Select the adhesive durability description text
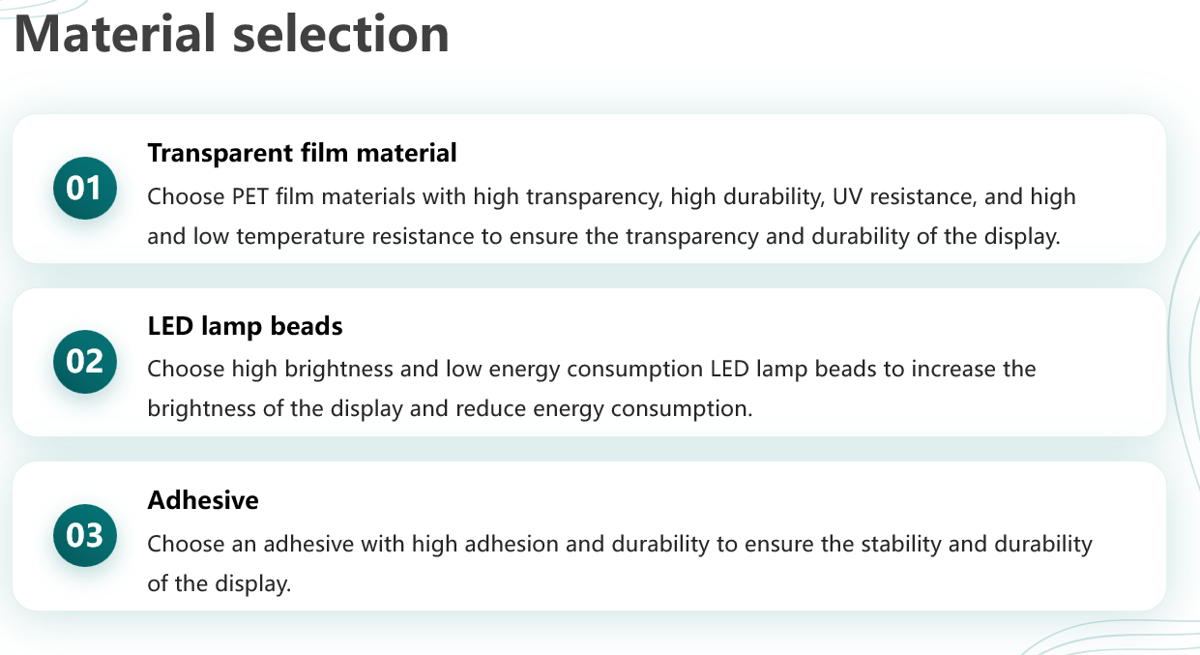 [x=620, y=563]
